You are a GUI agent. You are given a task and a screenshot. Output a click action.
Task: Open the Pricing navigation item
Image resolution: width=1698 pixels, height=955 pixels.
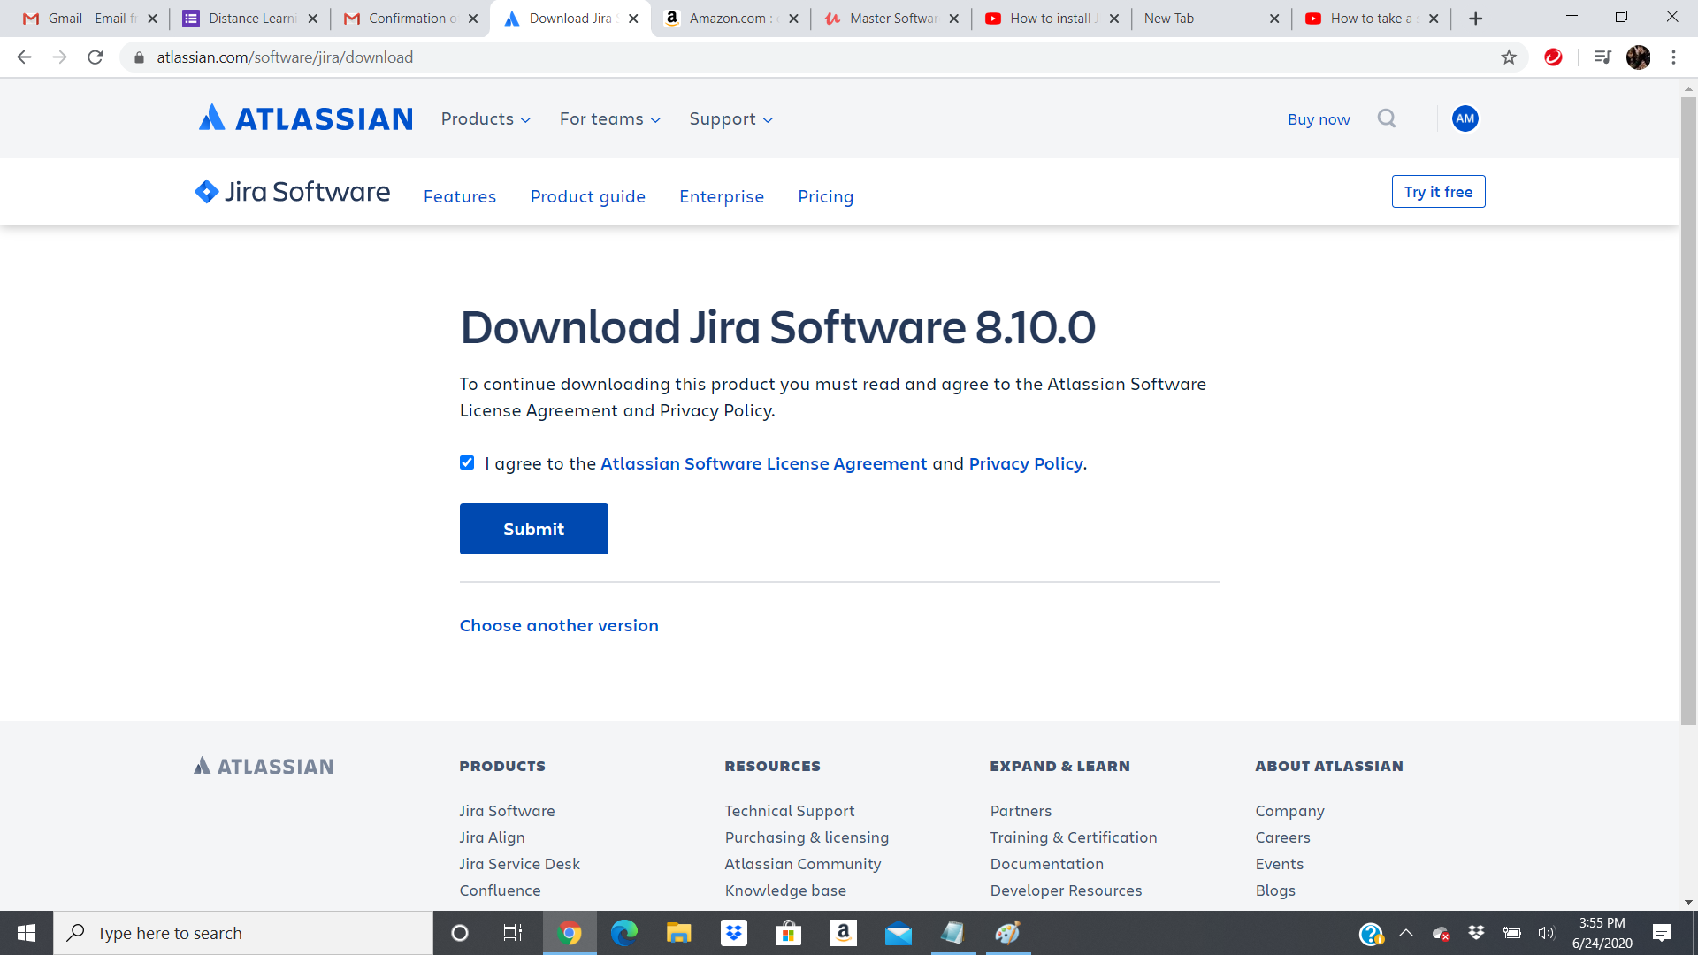825,196
